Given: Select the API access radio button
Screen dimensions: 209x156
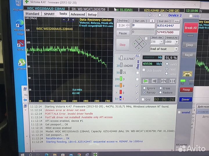Looking at the screenshot, I should pos(149,15).
